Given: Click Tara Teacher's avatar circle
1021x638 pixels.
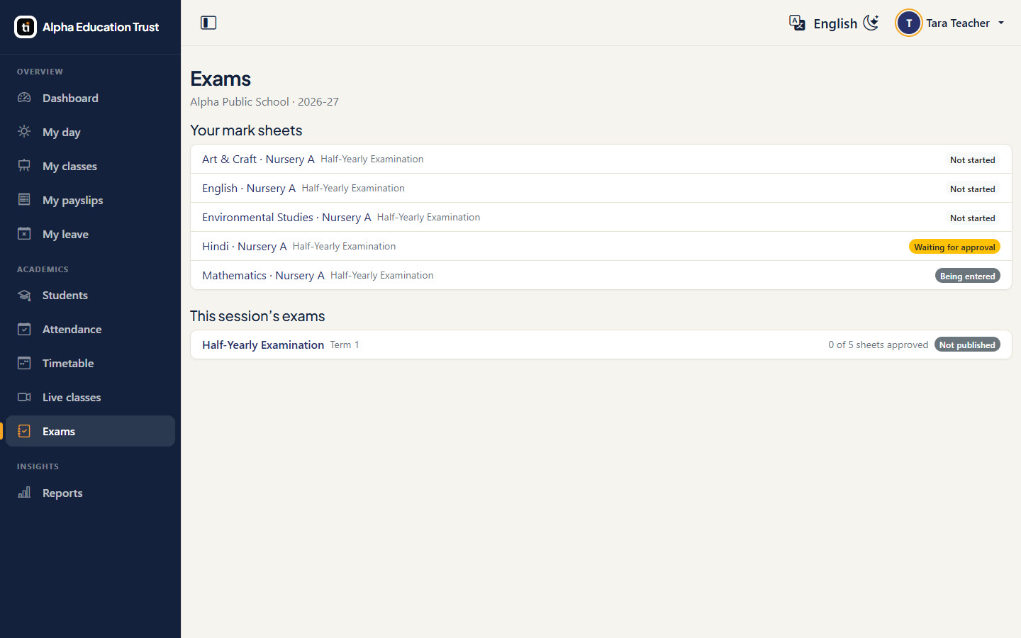Looking at the screenshot, I should 909,23.
